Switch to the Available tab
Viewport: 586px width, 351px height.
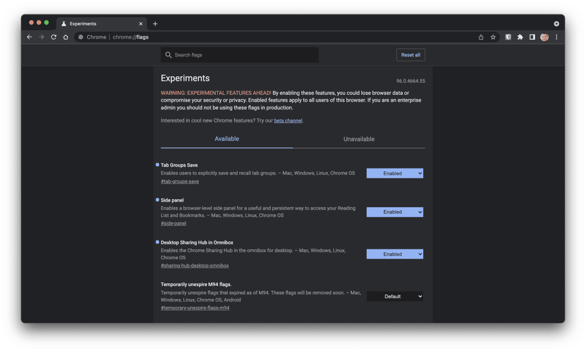point(227,139)
